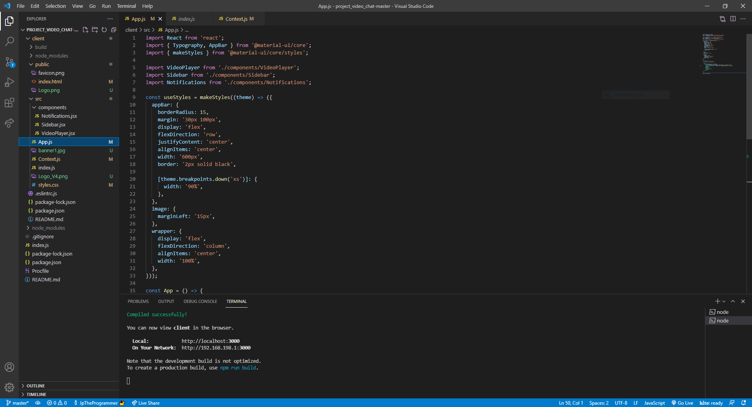Expand the OUTLINE section
The image size is (752, 407).
69,386
